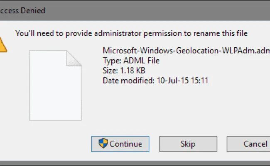Click the UAC shield icon on Continue
Image resolution: width=270 pixels, height=166 pixels.
(103, 144)
